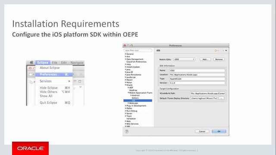Select Plug-in Development in the tree

(136, 106)
